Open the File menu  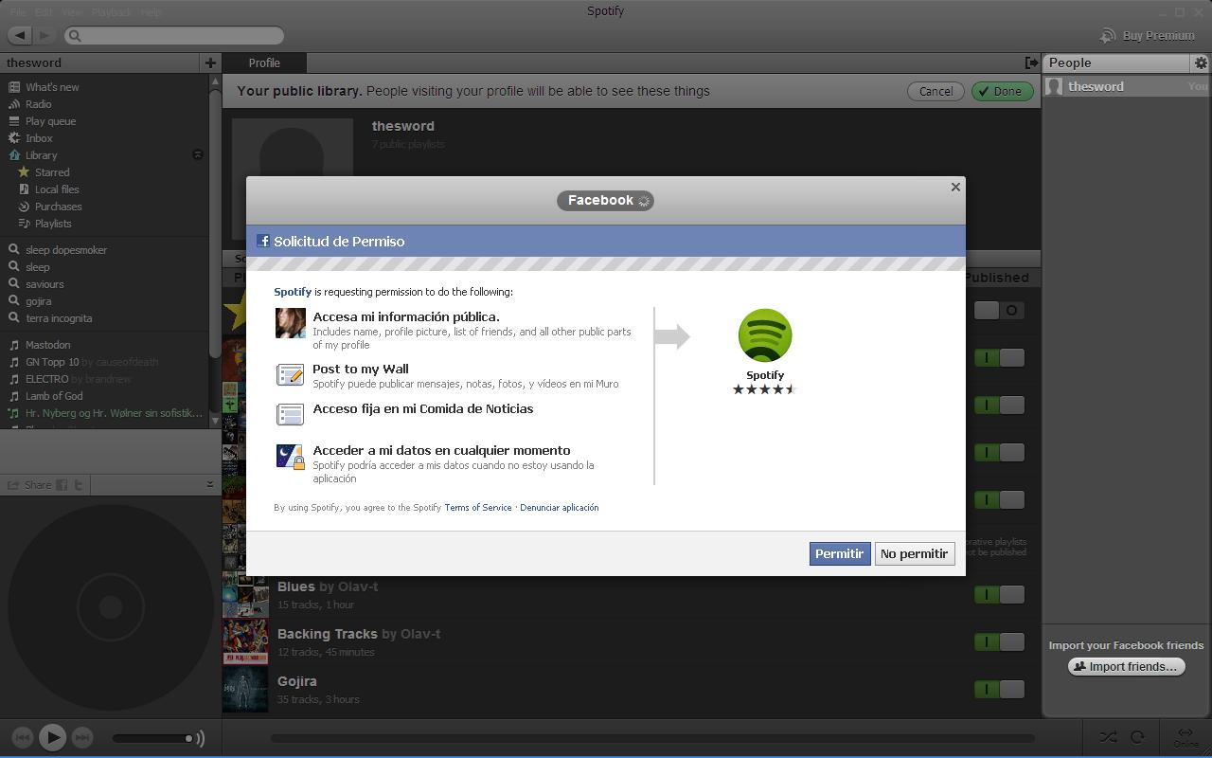click(x=18, y=12)
